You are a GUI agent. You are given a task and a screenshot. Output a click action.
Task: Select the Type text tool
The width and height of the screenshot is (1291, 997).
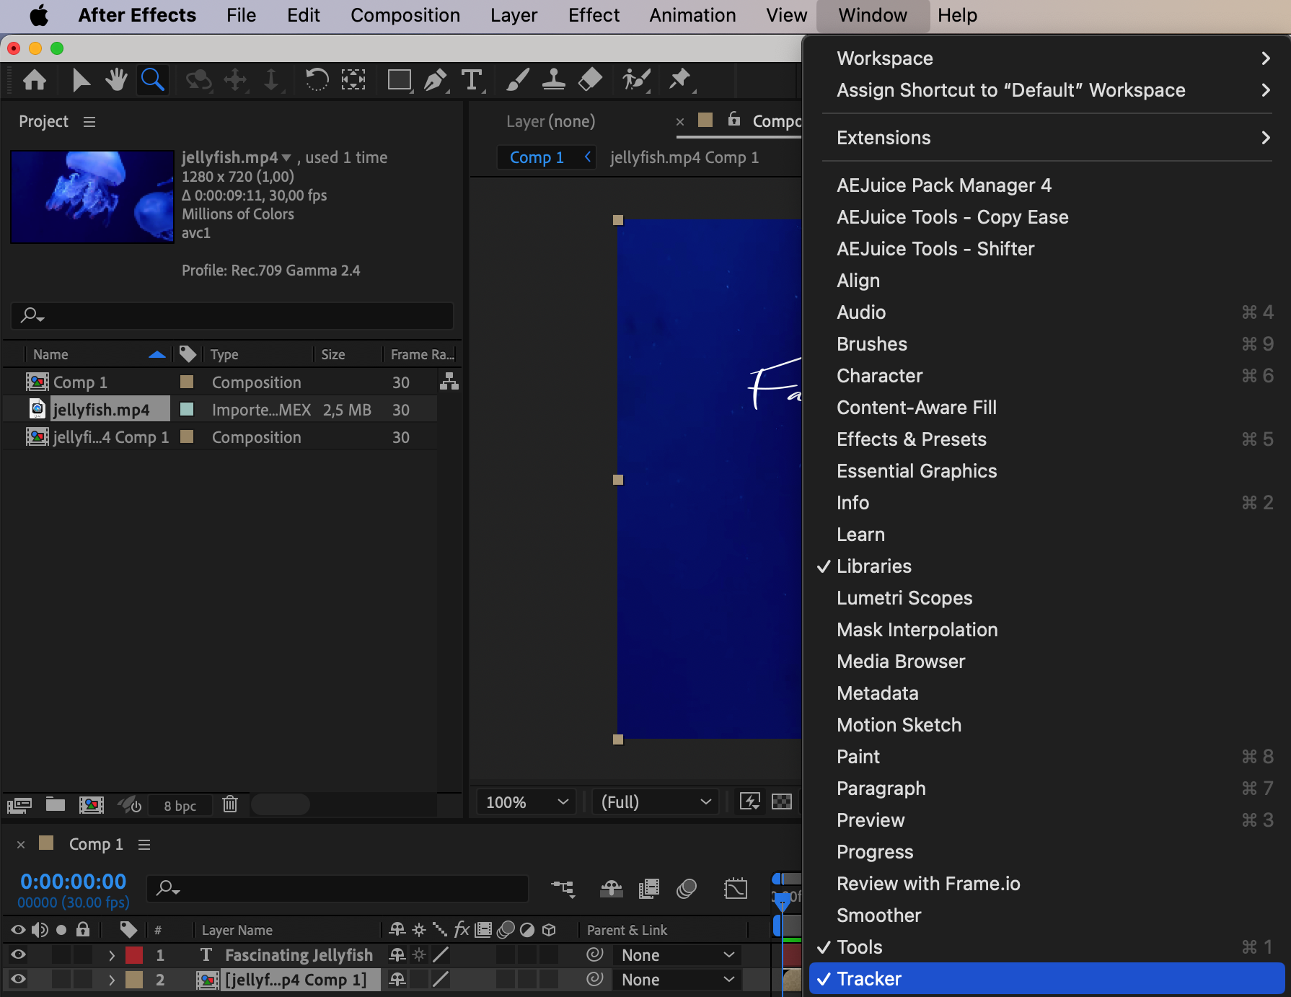click(472, 80)
